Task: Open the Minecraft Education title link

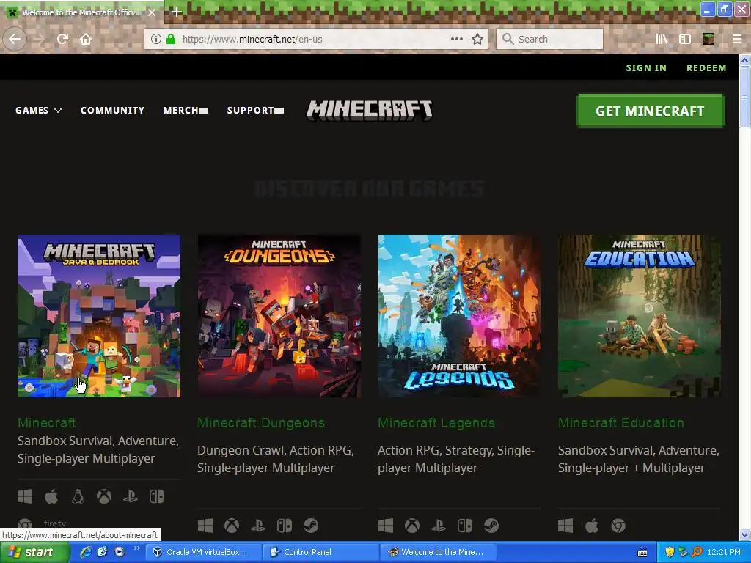Action: pos(621,423)
